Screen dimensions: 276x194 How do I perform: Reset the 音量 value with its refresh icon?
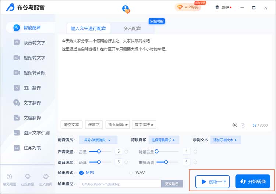[126, 152]
